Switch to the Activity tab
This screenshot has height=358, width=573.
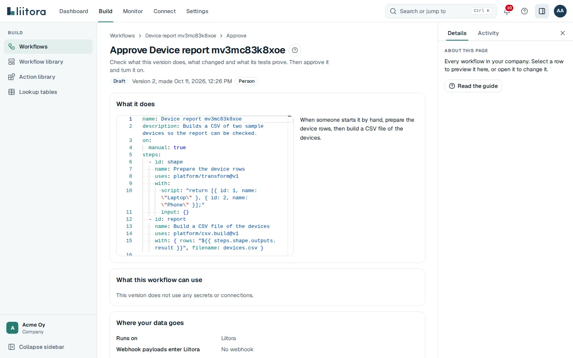click(x=488, y=33)
